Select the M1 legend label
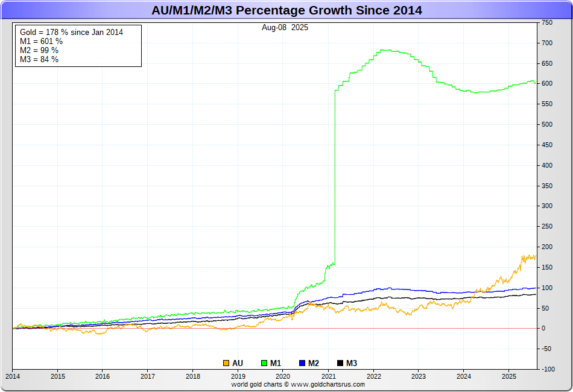 tap(276, 363)
